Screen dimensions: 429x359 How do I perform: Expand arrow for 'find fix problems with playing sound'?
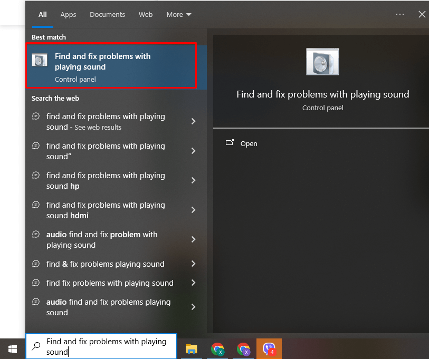click(194, 283)
